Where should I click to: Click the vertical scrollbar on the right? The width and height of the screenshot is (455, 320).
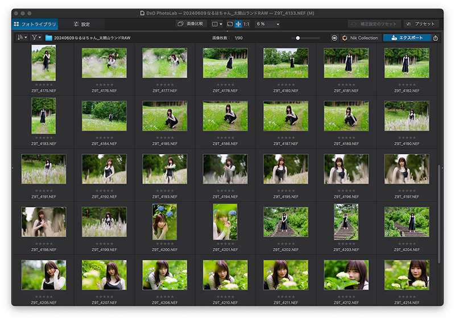pyautogui.click(x=439, y=214)
